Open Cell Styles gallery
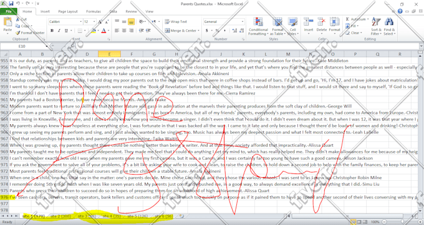The height and width of the screenshot is (225, 424). coord(293,26)
